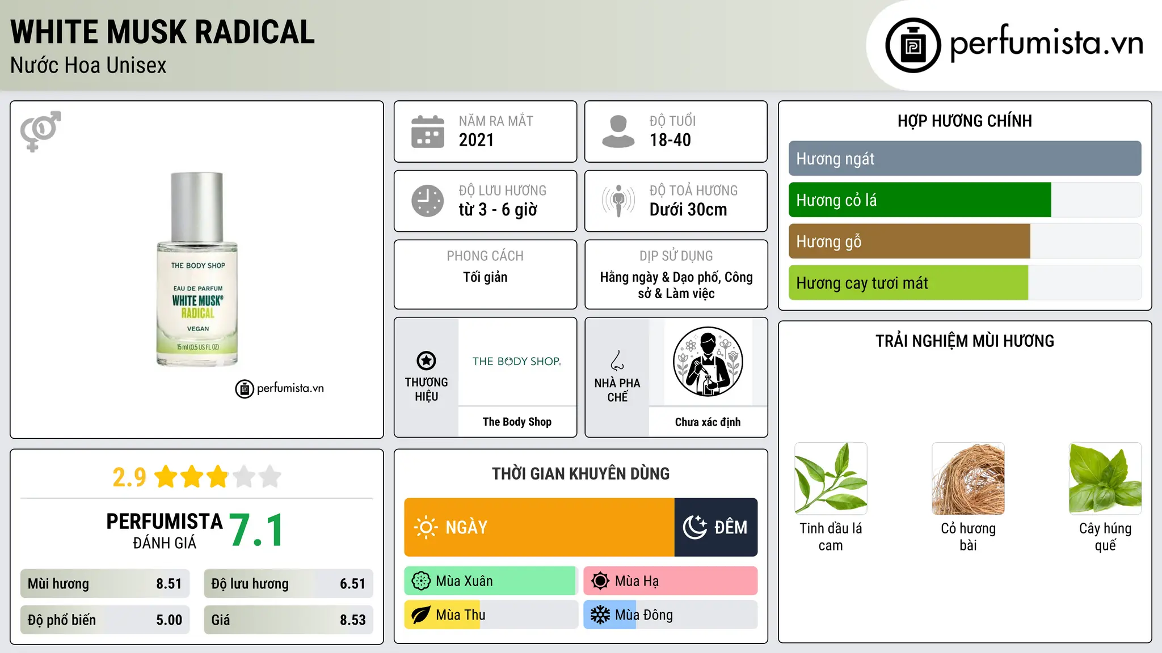Click the Mùi hương 8.51 score row
The width and height of the screenshot is (1162, 653).
coord(104,584)
